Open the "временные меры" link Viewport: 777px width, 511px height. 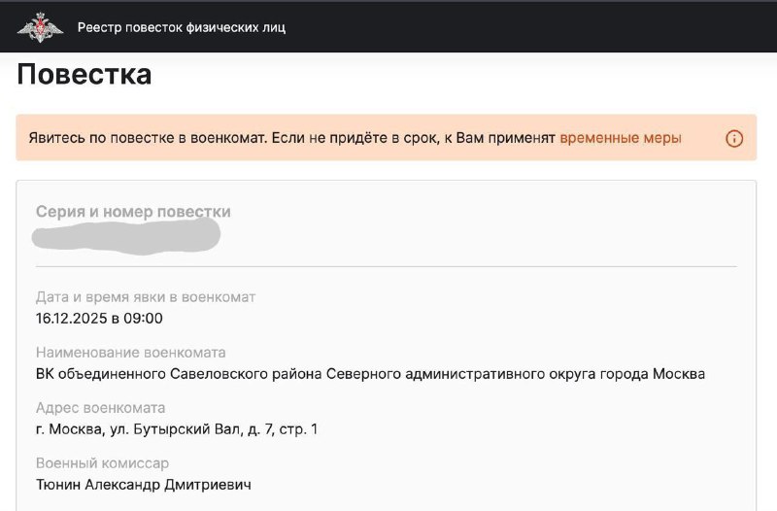pos(621,138)
